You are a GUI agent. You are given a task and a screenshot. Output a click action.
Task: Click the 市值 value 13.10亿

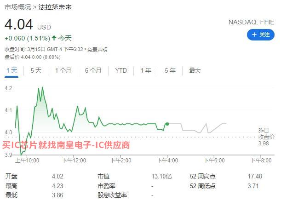(x=161, y=176)
